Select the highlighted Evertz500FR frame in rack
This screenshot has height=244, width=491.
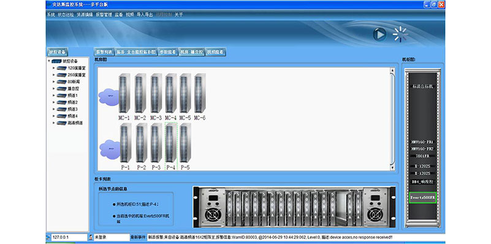422,197
